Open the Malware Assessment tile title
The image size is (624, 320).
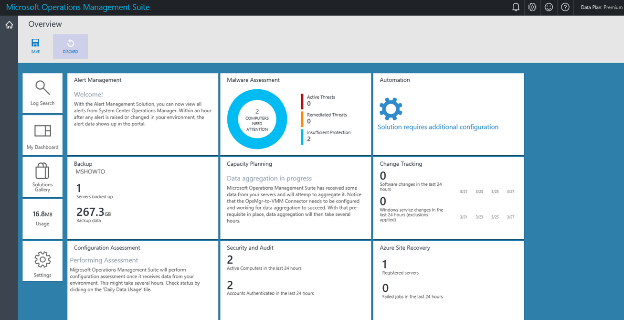click(253, 80)
